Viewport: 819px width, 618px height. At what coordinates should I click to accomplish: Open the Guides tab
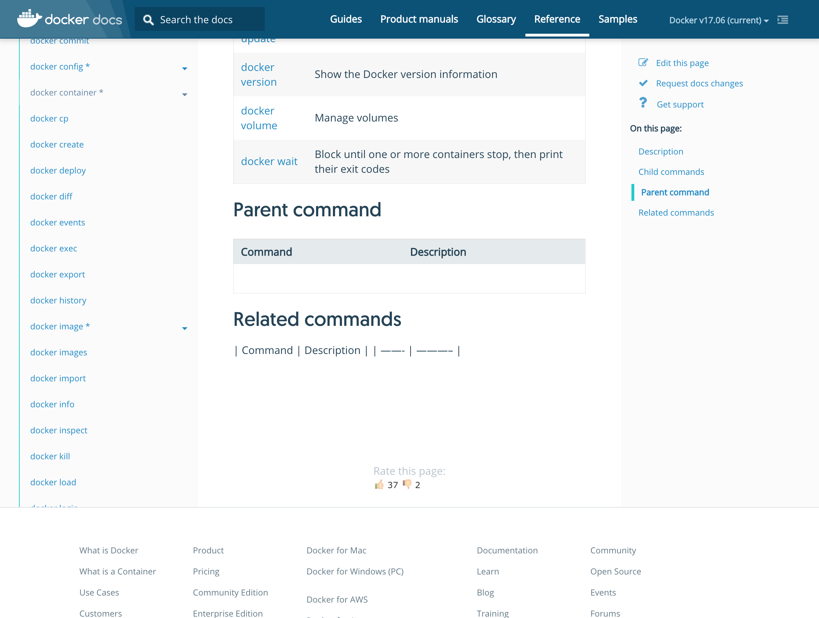346,19
